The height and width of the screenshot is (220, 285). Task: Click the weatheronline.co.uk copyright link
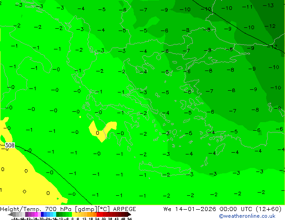pos(247,216)
